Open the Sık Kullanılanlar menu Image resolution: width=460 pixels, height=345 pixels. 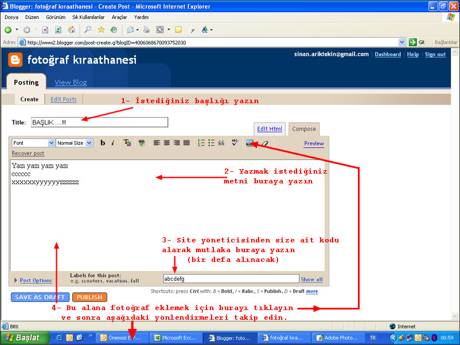click(x=88, y=17)
